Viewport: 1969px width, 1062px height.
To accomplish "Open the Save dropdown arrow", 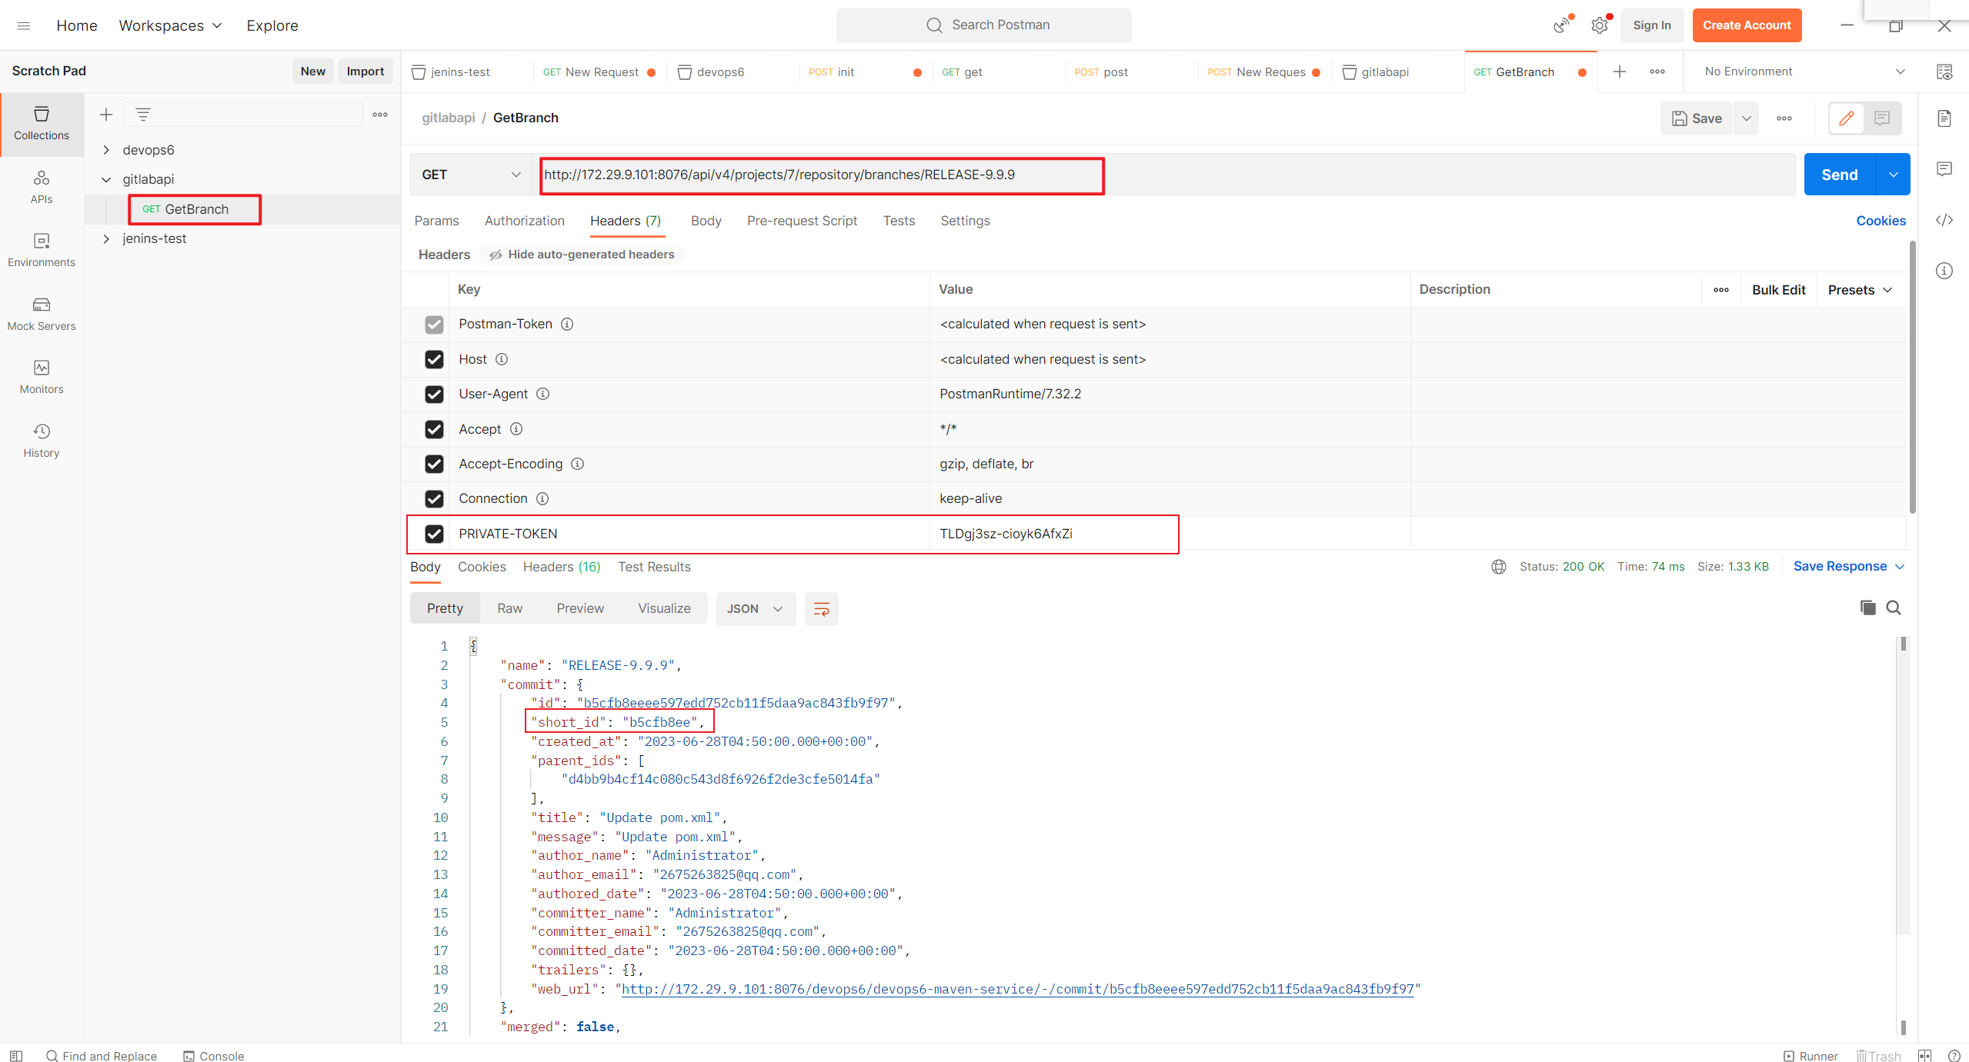I will (1747, 118).
